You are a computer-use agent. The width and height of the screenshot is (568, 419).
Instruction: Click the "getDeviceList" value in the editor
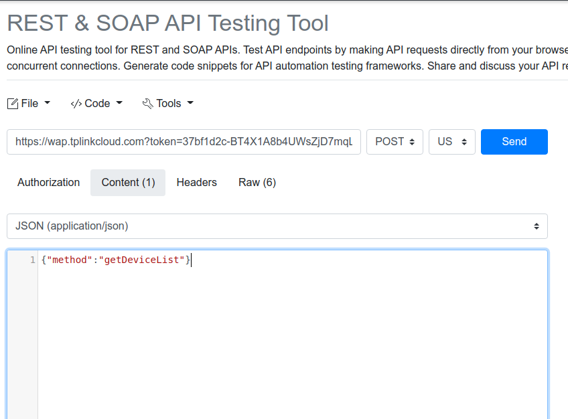click(x=141, y=260)
